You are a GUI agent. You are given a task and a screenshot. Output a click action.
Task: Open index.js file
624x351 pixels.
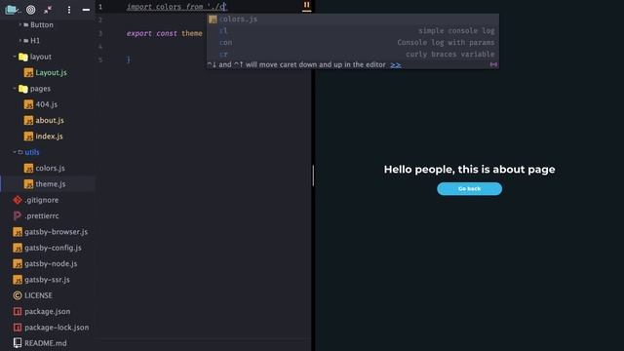(x=49, y=136)
